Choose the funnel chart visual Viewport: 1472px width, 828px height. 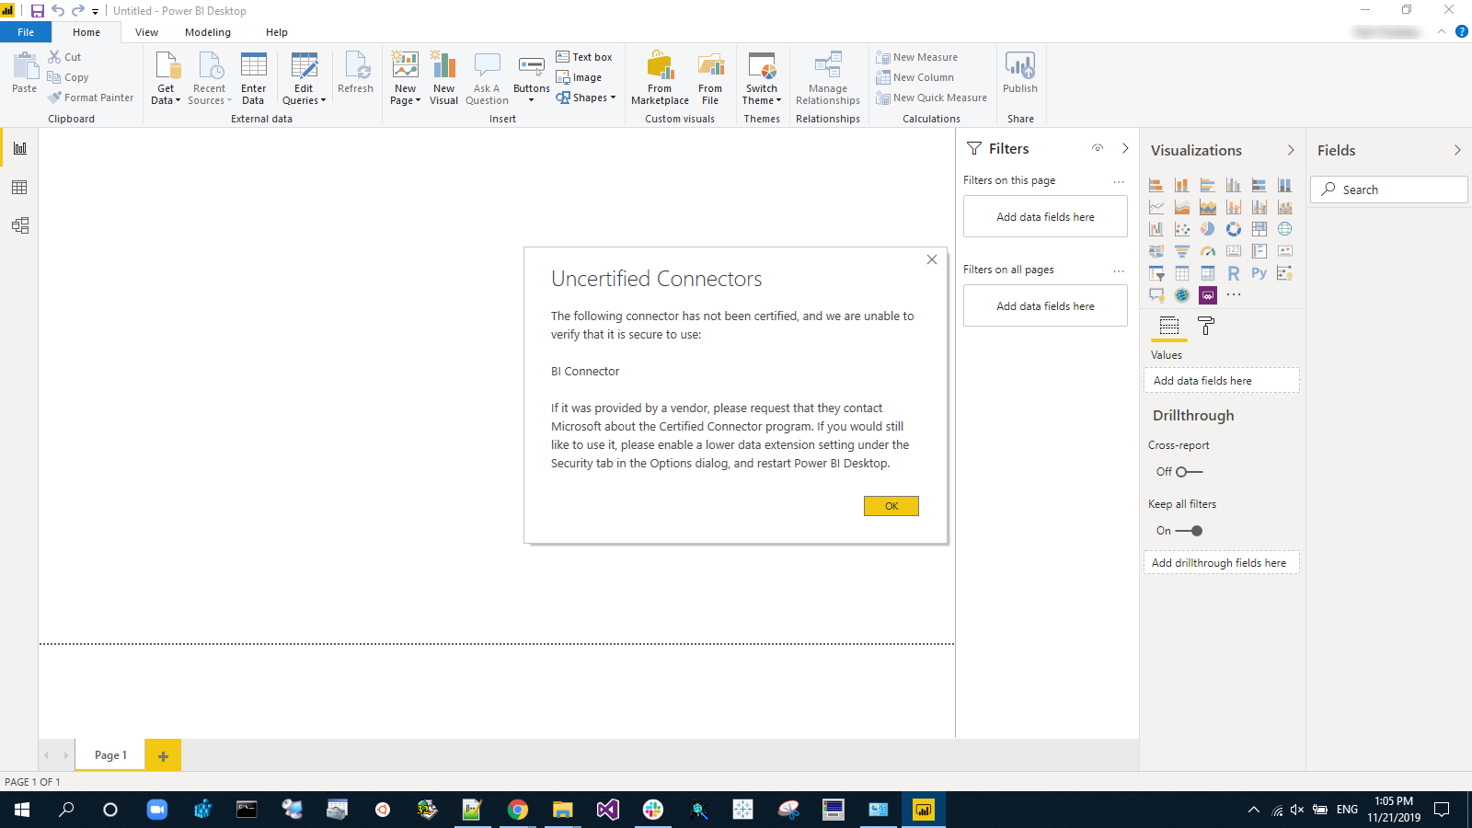coord(1182,251)
